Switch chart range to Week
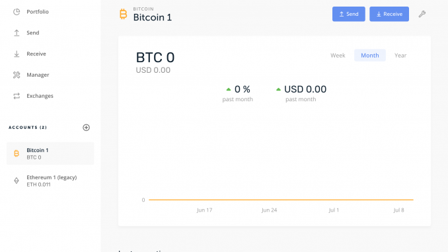448x252 pixels. click(x=338, y=56)
